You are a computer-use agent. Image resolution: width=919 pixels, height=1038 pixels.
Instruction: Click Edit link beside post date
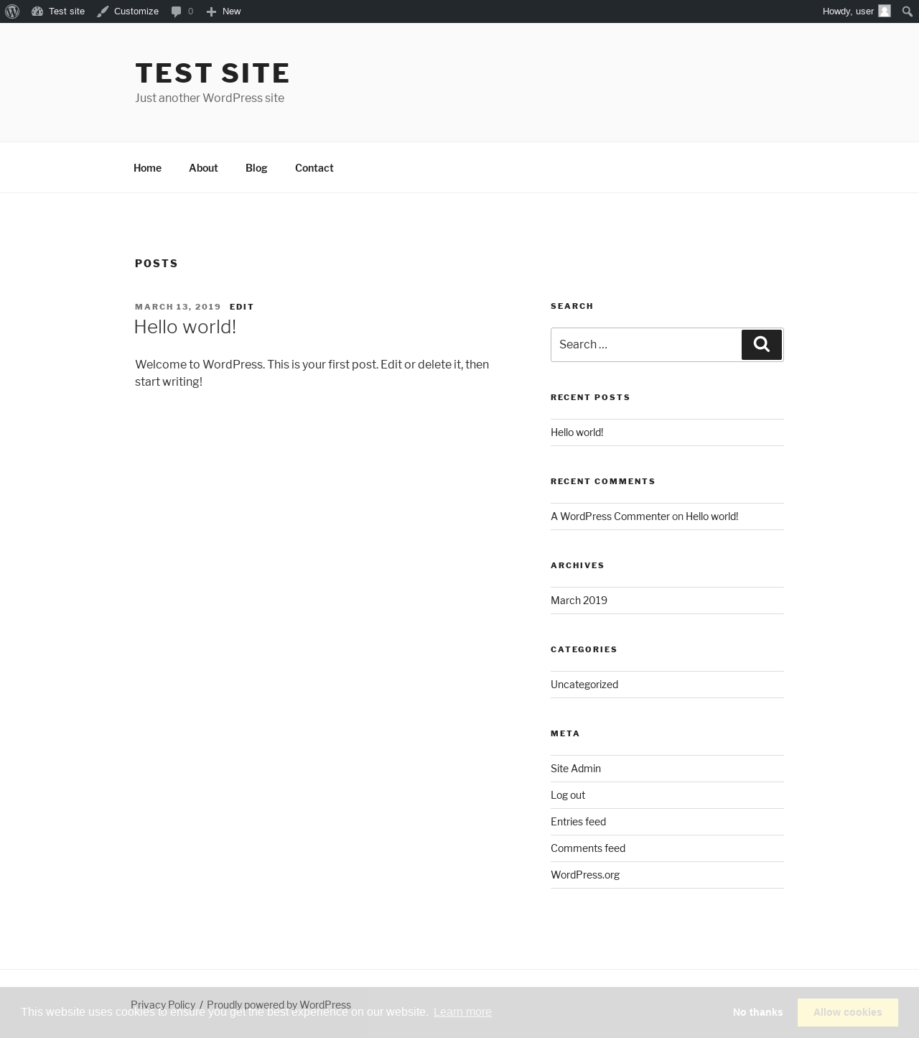(x=242, y=307)
